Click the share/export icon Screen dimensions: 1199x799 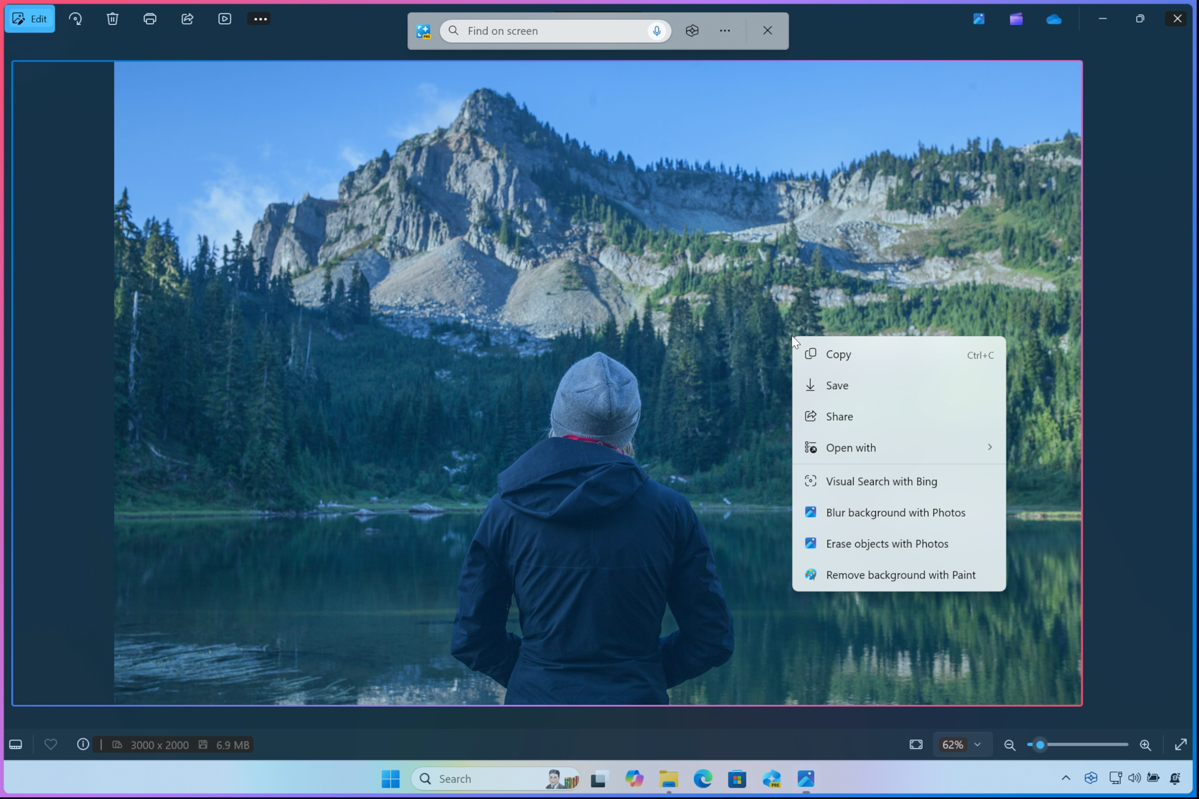pyautogui.click(x=187, y=19)
